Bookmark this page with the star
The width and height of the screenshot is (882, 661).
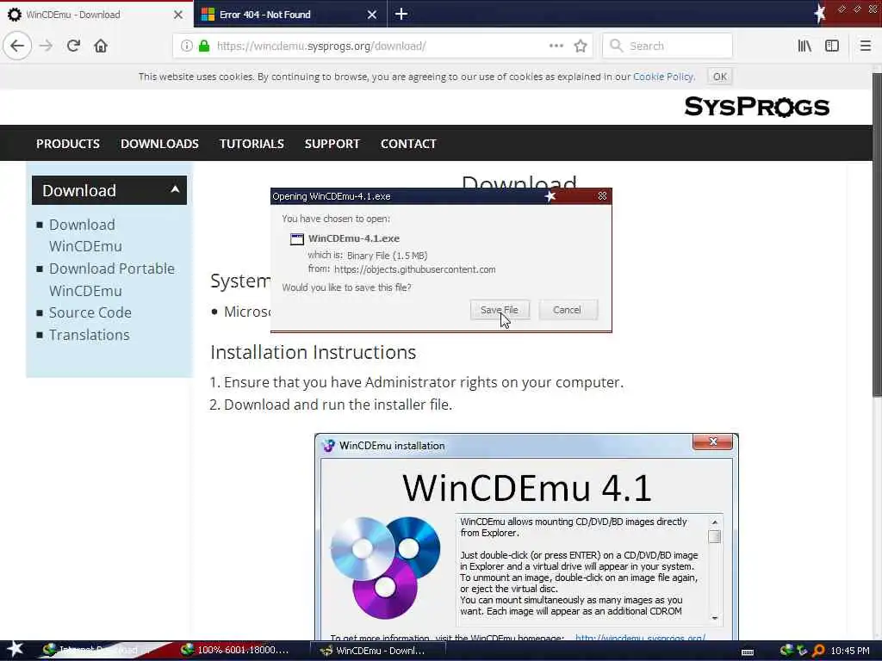[x=581, y=46]
